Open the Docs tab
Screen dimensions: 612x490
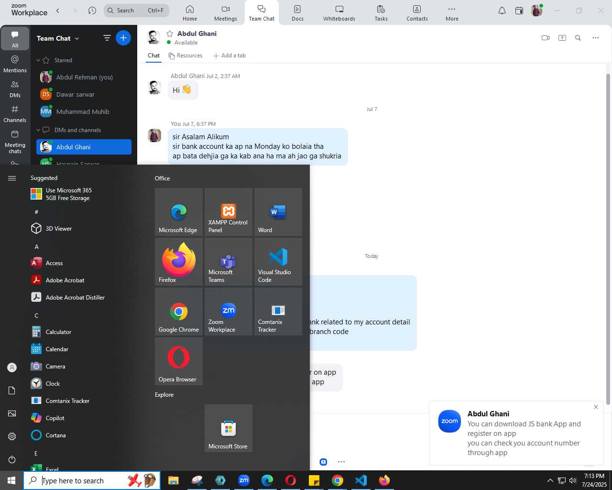[x=297, y=13]
